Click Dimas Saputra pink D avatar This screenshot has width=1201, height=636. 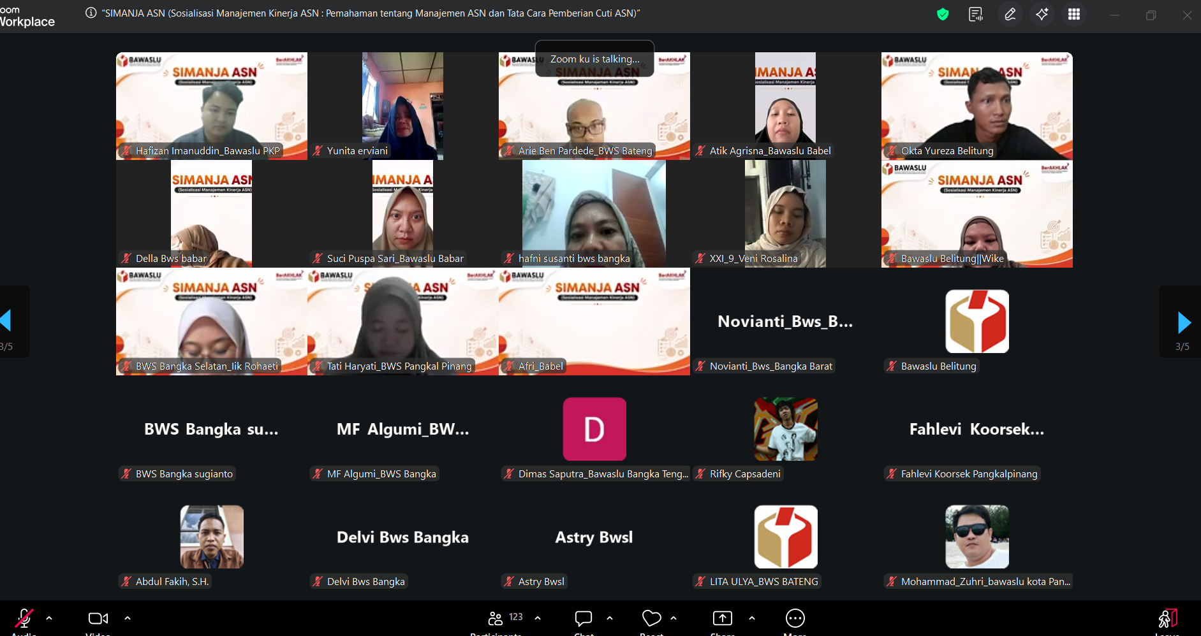(594, 429)
